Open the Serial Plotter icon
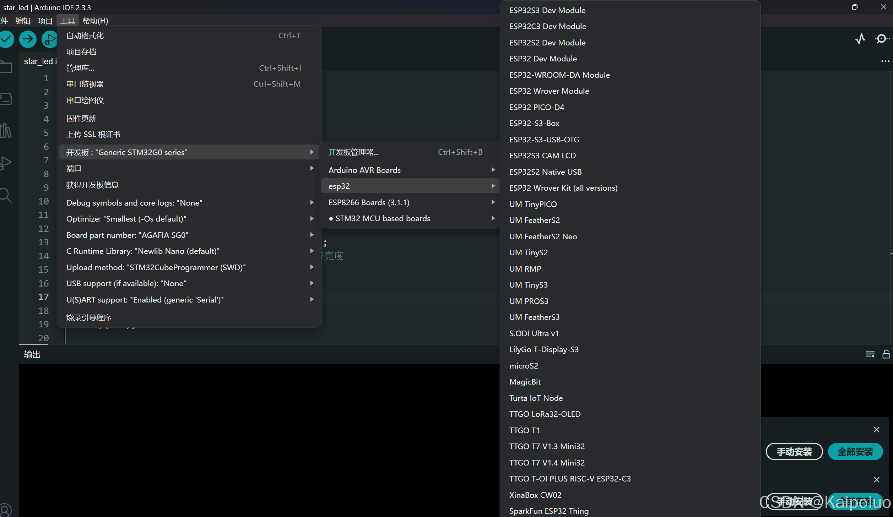 (x=860, y=39)
